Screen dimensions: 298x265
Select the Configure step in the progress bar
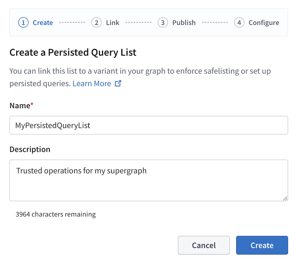click(263, 22)
